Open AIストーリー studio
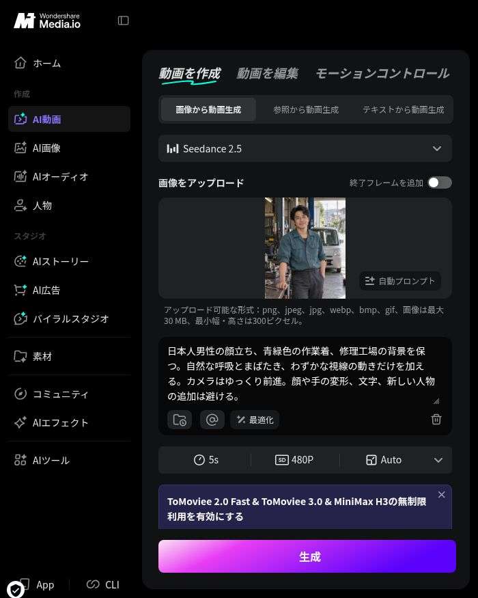Viewport: 478px width, 598px height. 69,261
